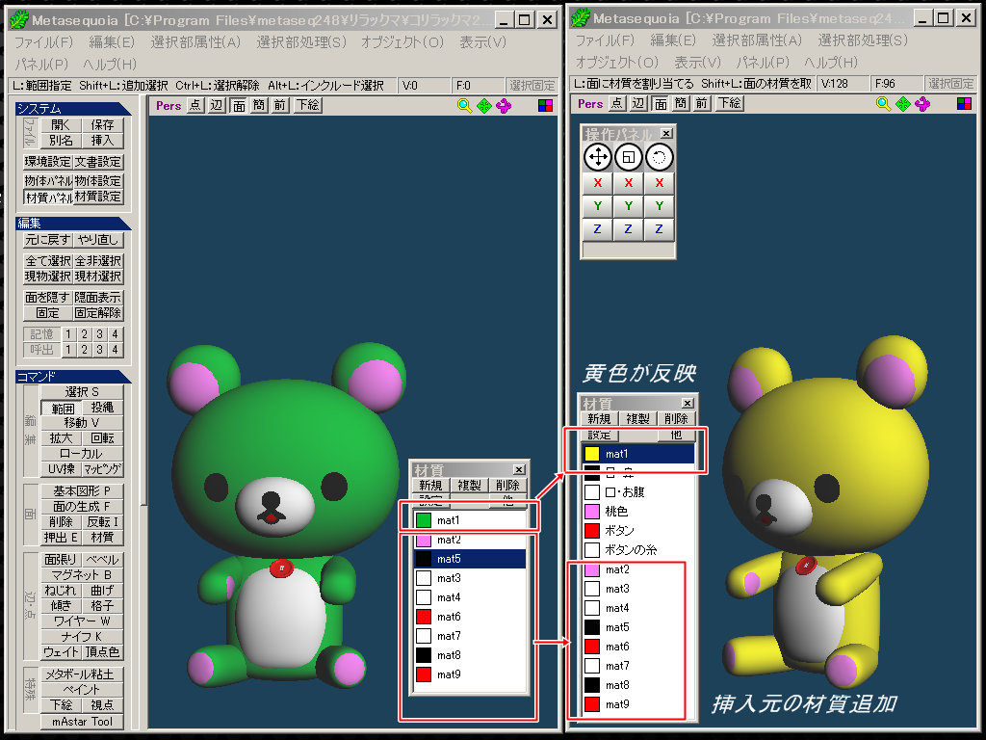Image resolution: width=986 pixels, height=740 pixels.
Task: Click Pers view label in left viewport
Action: pyautogui.click(x=169, y=106)
